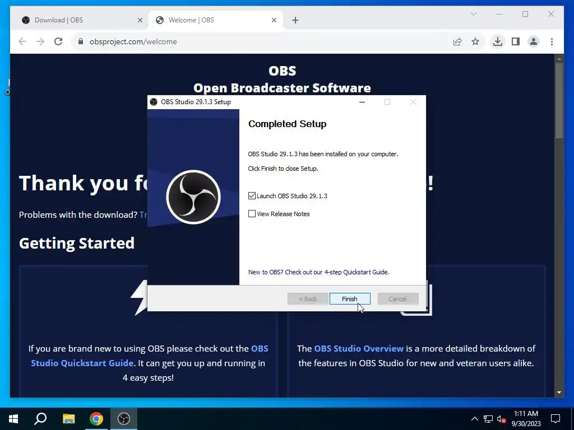Click the Getting Started heading
This screenshot has height=430, width=574.
tap(77, 243)
